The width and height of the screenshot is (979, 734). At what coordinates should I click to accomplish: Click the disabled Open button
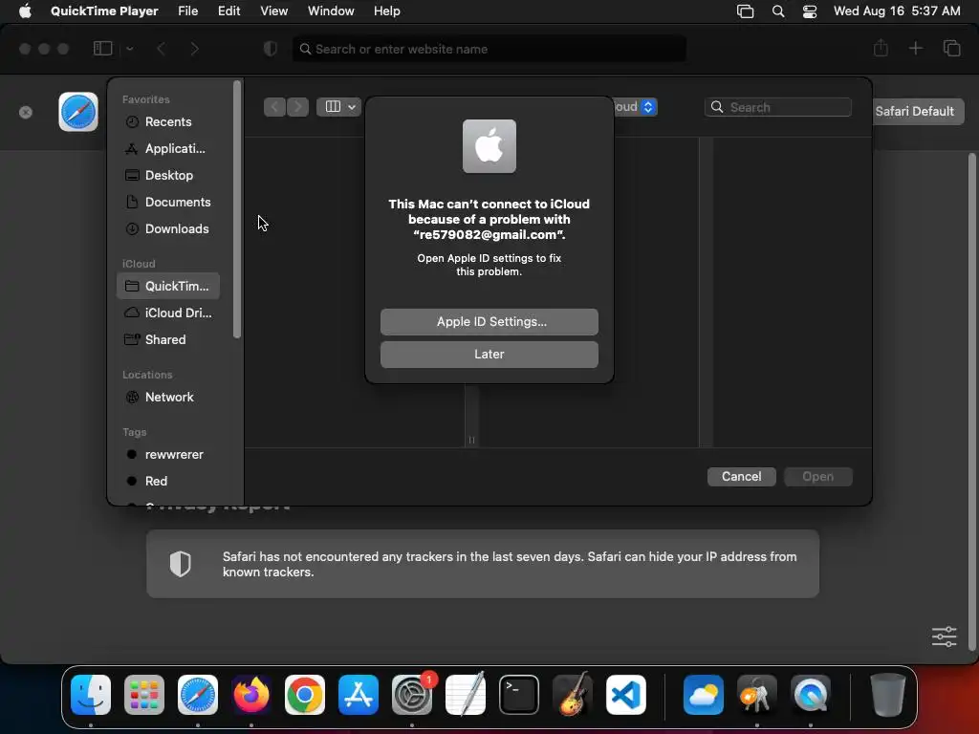[818, 476]
